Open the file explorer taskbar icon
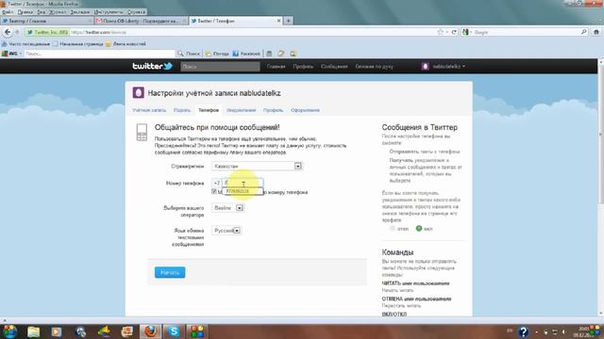 pos(34,331)
